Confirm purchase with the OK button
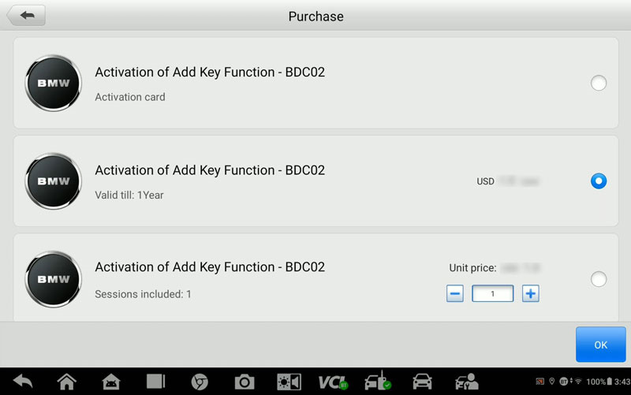The height and width of the screenshot is (395, 631). click(x=600, y=345)
